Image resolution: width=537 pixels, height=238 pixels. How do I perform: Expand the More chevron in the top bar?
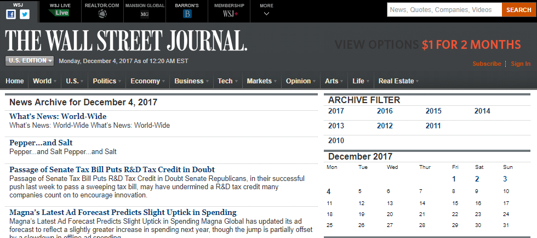[266, 14]
